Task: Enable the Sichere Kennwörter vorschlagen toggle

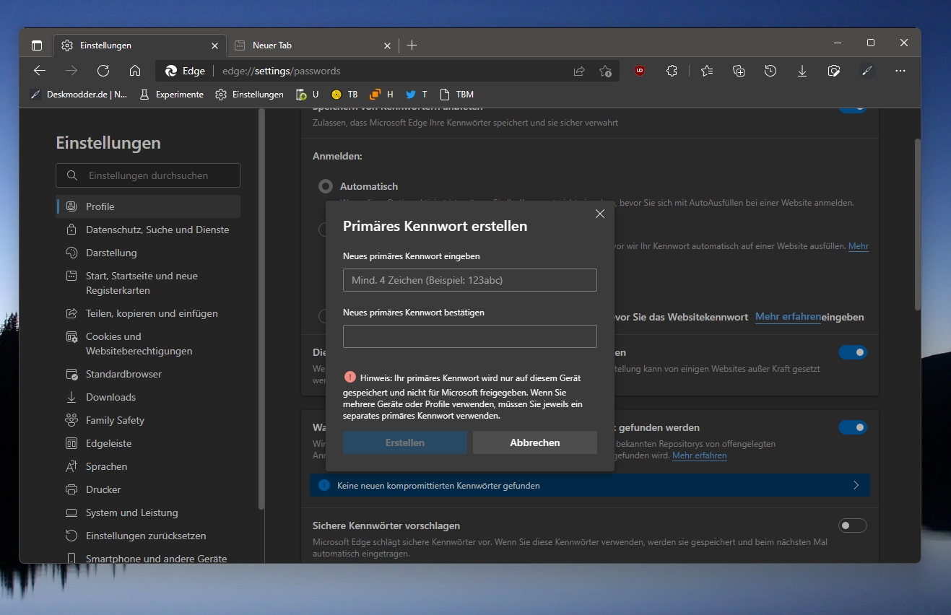Action: pyautogui.click(x=853, y=525)
